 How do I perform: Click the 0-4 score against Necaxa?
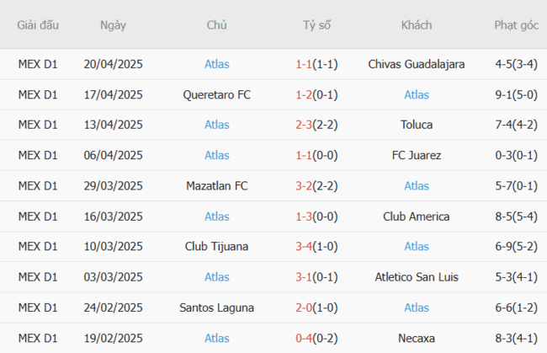pyautogui.click(x=305, y=338)
